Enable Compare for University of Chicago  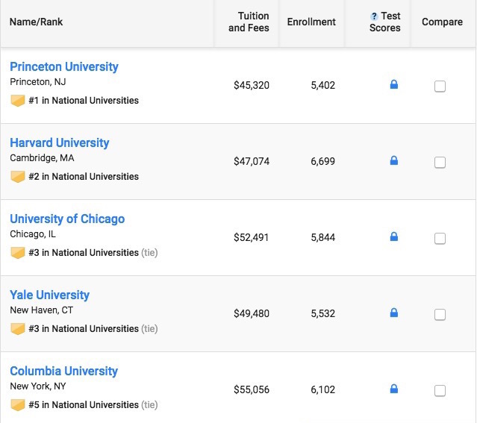[x=440, y=239]
